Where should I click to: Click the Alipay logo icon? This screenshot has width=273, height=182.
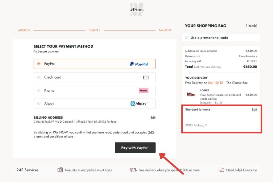139,104
